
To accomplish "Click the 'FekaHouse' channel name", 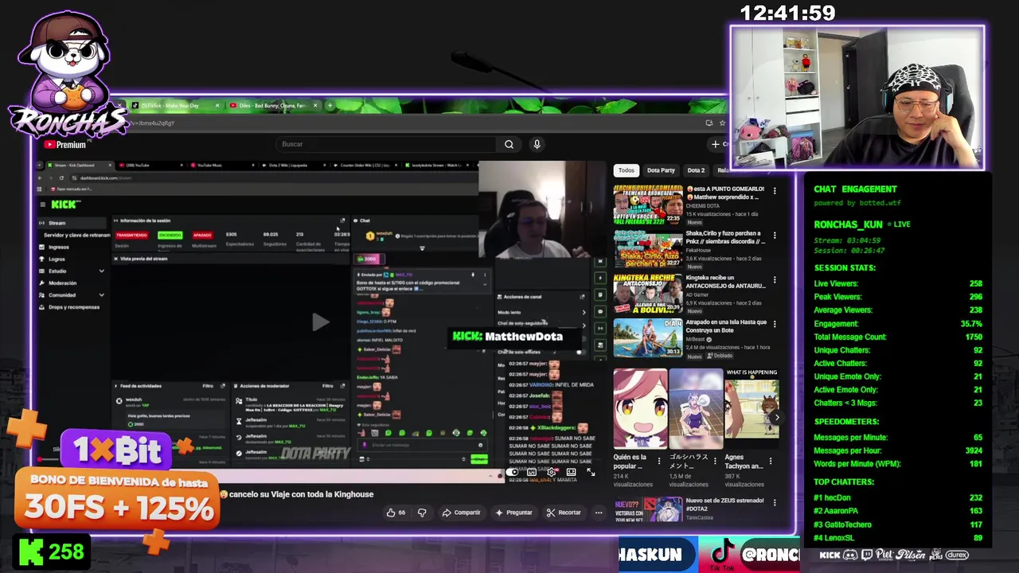I will tap(700, 251).
